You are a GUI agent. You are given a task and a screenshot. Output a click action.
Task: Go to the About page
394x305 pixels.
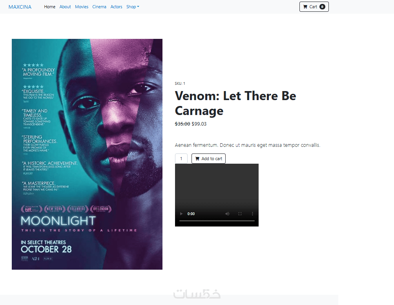click(x=65, y=7)
